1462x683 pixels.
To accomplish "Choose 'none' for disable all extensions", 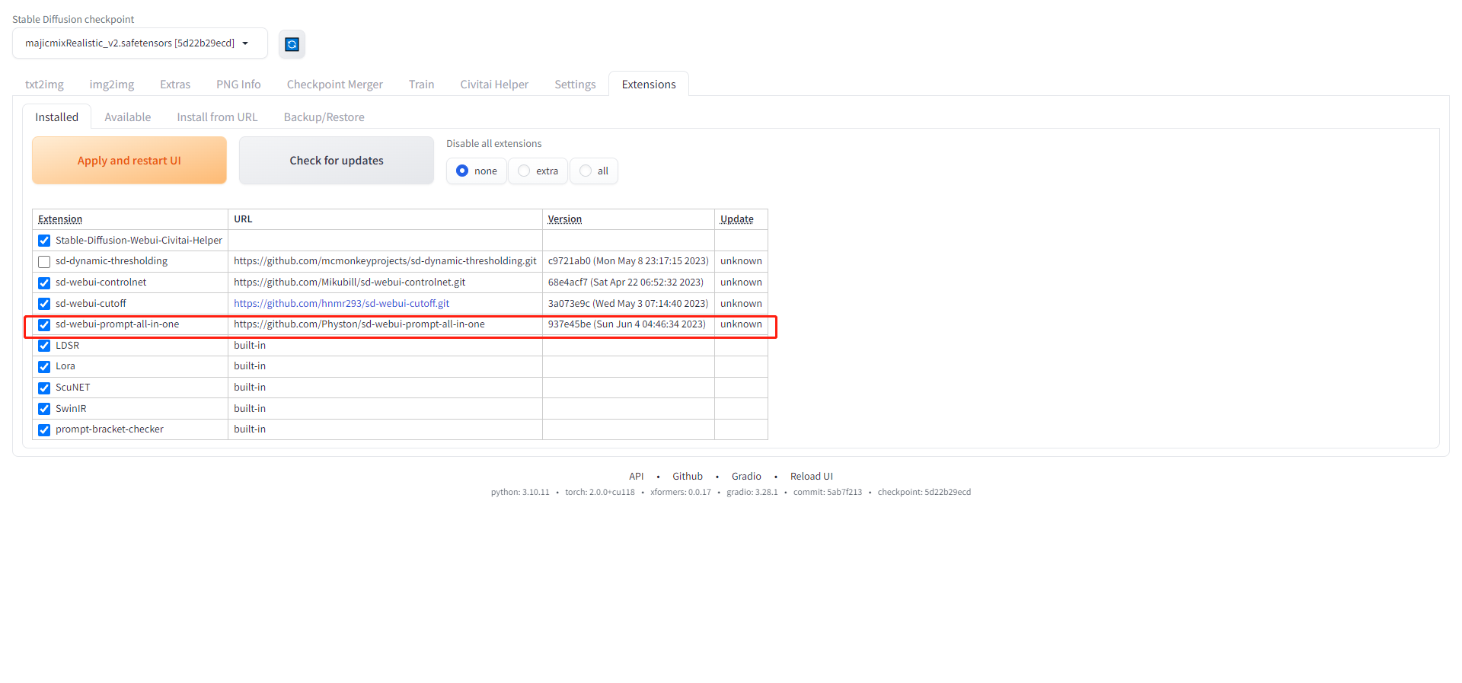I will click(462, 171).
